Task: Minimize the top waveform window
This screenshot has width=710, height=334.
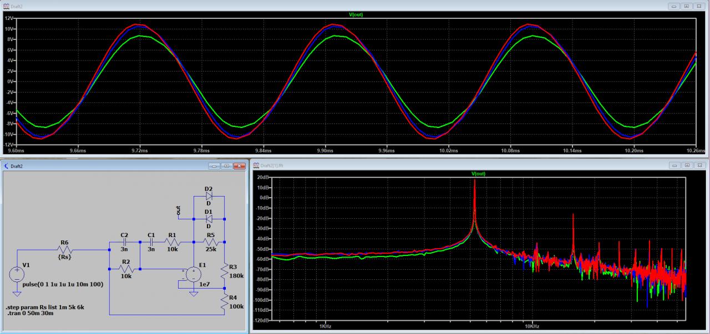Action: coord(674,6)
